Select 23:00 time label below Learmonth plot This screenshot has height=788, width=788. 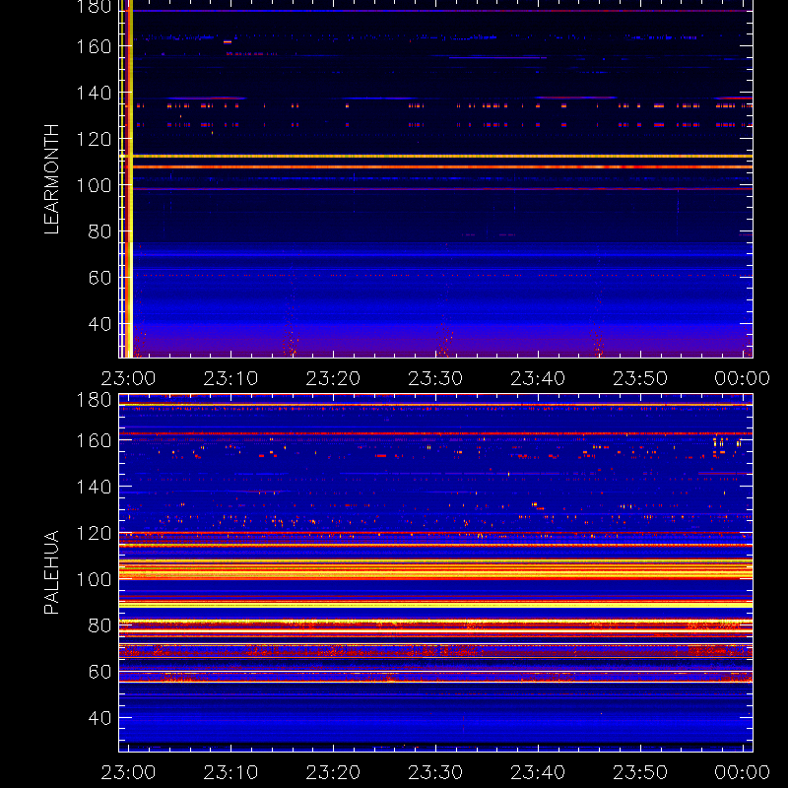(x=129, y=378)
